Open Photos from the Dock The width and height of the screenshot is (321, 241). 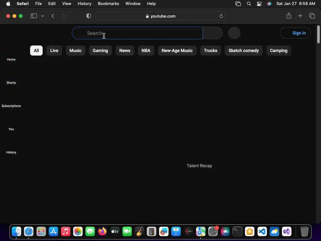click(78, 232)
